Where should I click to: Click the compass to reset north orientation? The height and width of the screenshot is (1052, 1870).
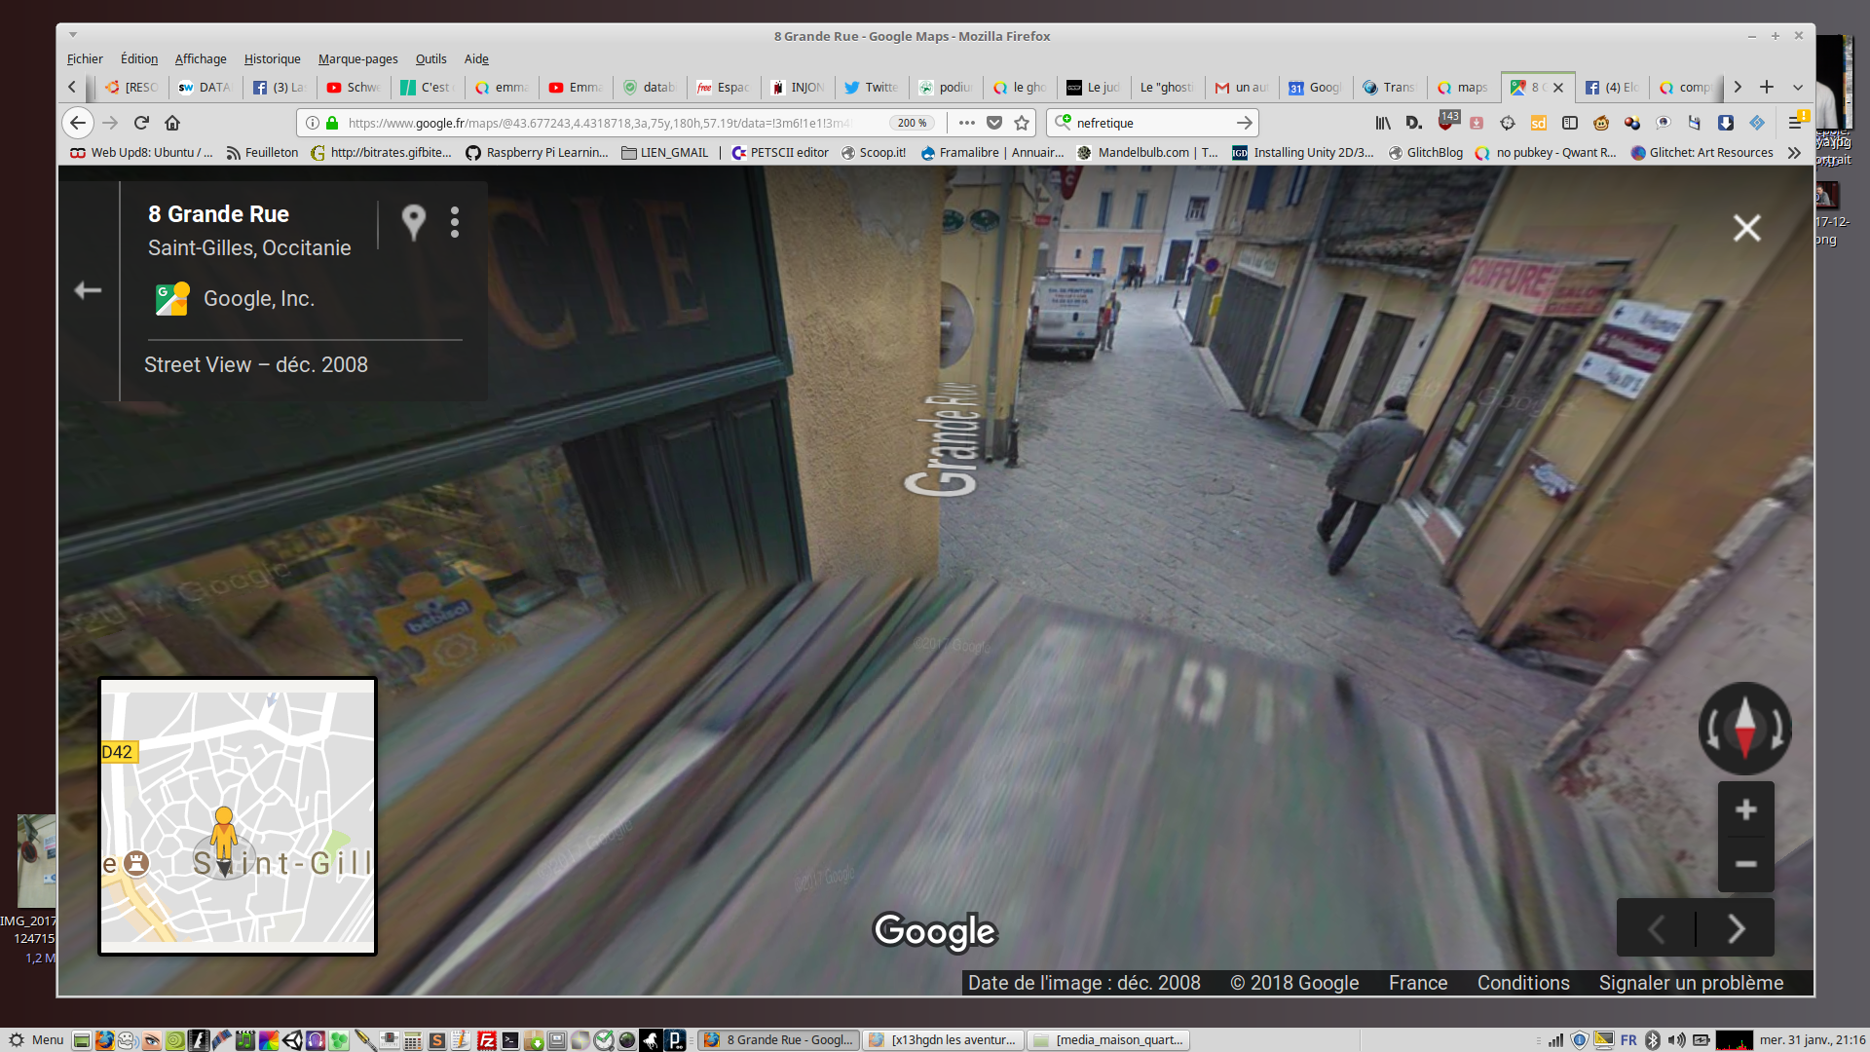1744,728
